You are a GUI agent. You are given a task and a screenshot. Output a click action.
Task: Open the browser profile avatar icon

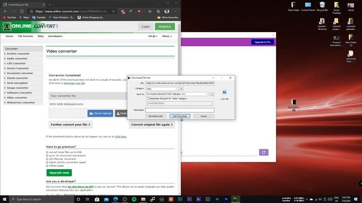[x=167, y=11]
